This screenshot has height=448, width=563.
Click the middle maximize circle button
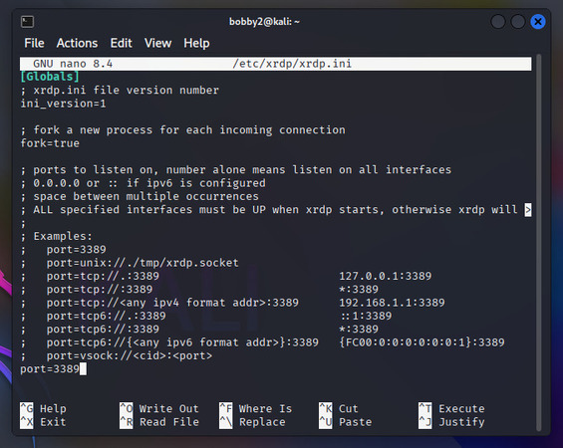coord(518,22)
